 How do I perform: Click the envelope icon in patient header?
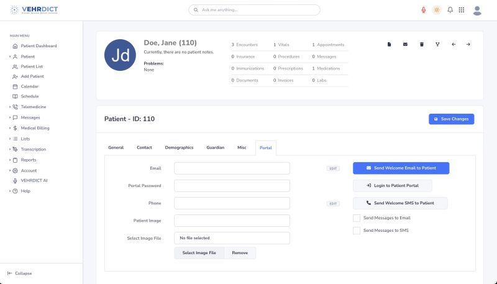[x=406, y=44]
